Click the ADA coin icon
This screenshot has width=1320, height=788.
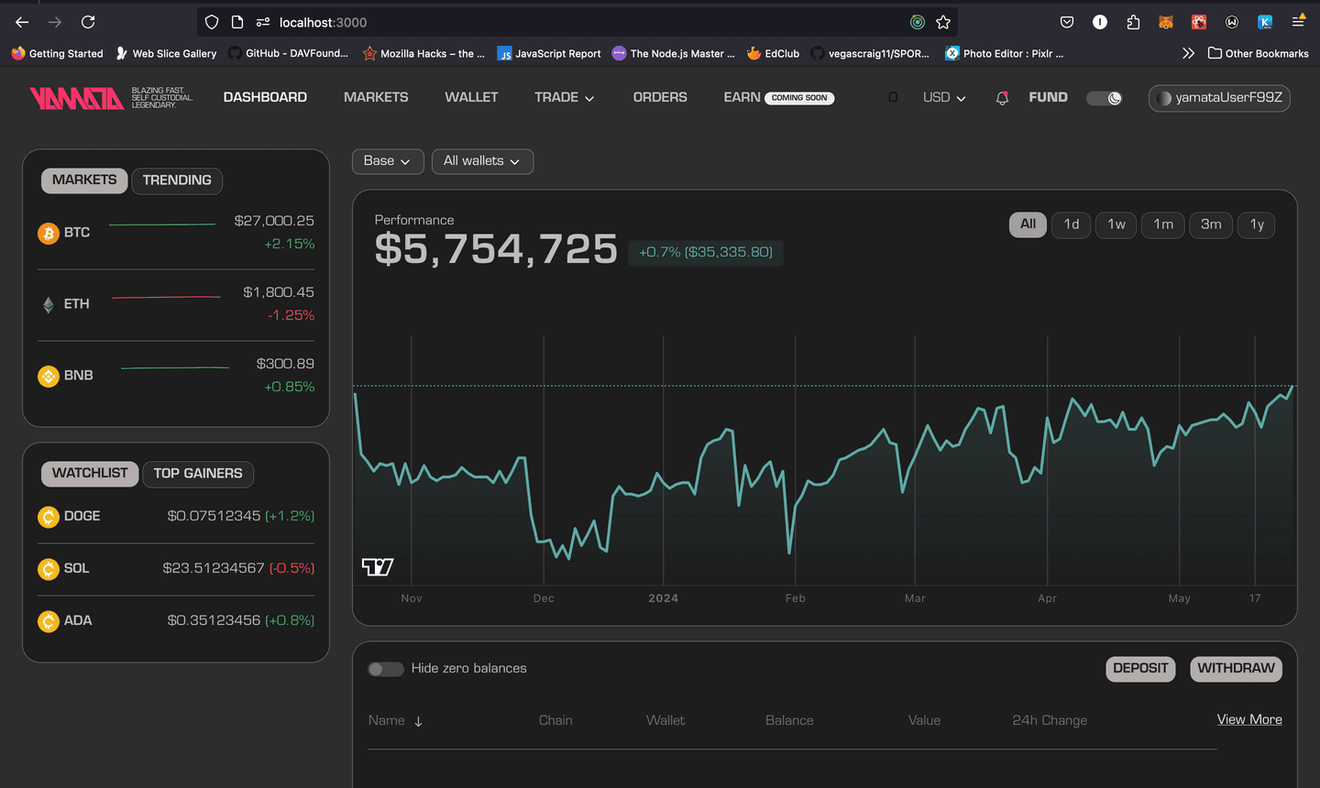click(49, 621)
